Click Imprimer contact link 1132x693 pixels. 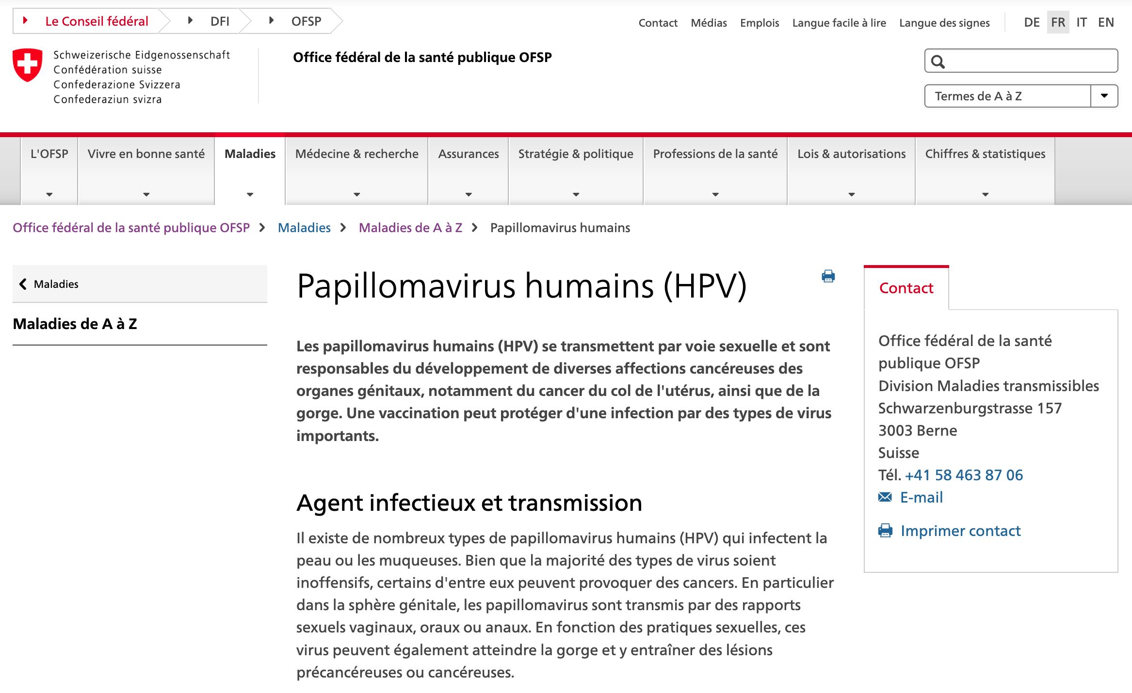pyautogui.click(x=960, y=531)
